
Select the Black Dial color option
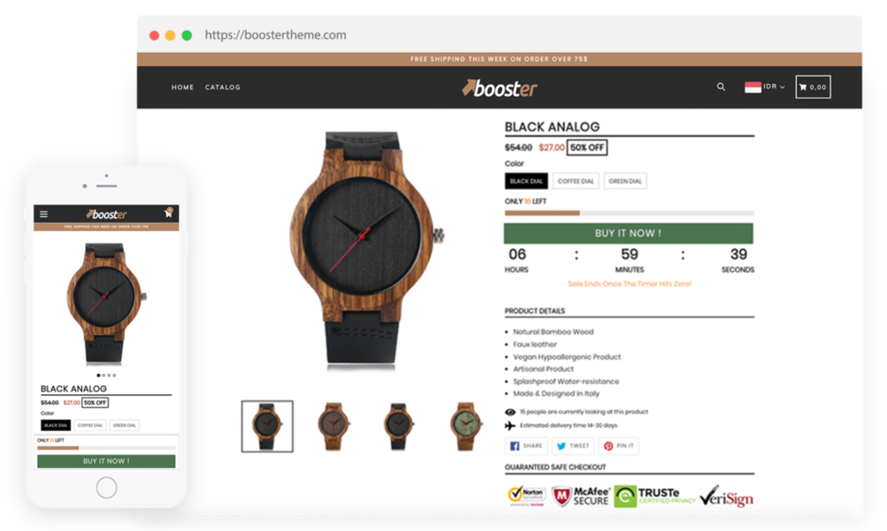[x=526, y=181]
